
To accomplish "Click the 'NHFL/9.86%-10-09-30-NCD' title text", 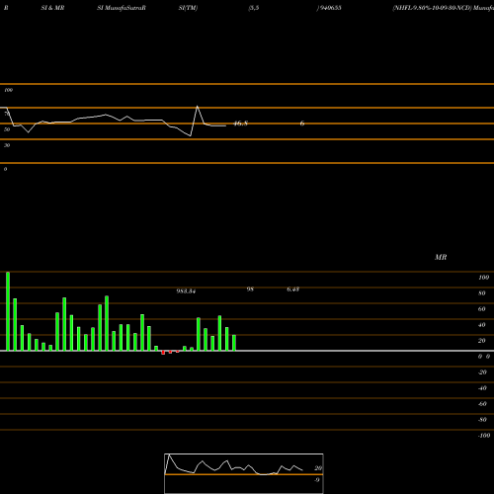I will (432, 8).
